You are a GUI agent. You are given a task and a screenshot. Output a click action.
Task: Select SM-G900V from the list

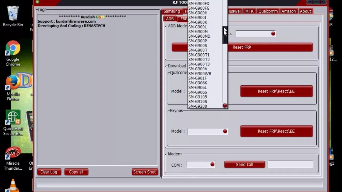point(205,69)
